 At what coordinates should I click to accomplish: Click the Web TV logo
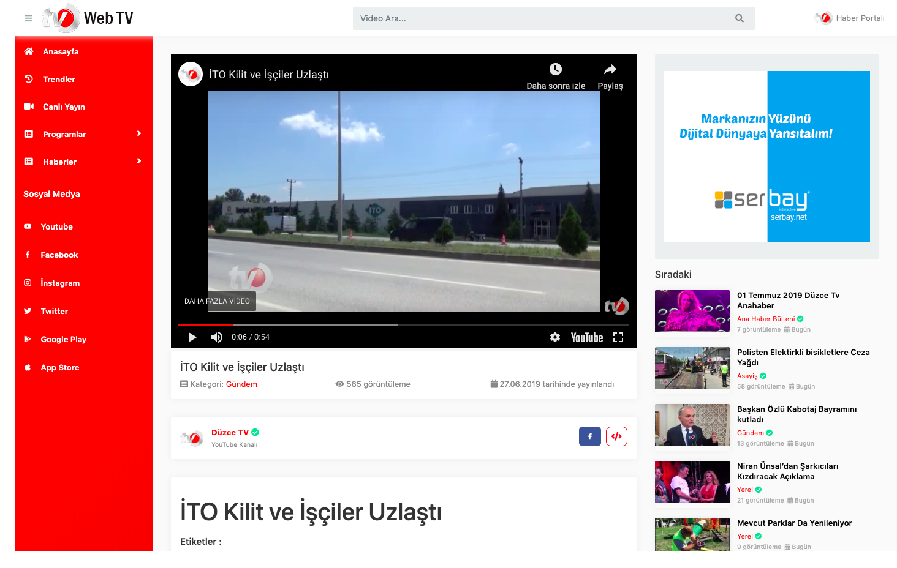(x=88, y=18)
